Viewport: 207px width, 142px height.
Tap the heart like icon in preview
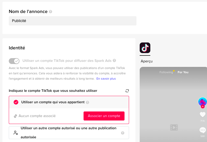202,115
